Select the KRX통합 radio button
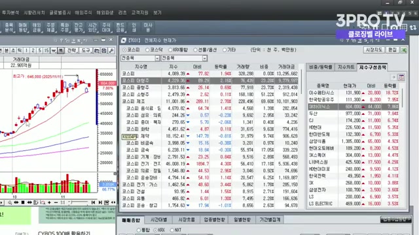 click(x=170, y=50)
